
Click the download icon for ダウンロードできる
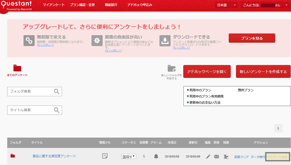coord(165,41)
